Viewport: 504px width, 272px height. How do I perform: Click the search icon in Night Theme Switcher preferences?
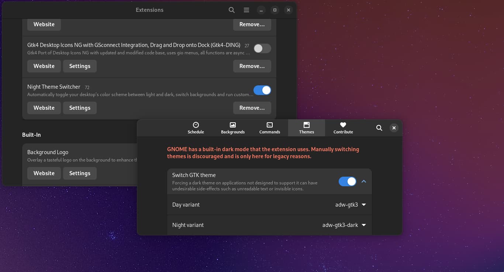379,128
